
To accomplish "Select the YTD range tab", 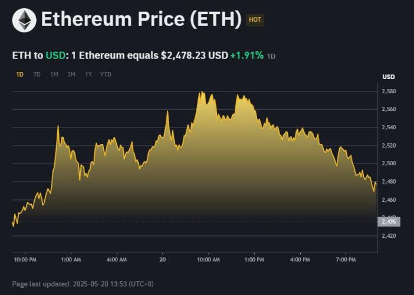I will [x=106, y=74].
